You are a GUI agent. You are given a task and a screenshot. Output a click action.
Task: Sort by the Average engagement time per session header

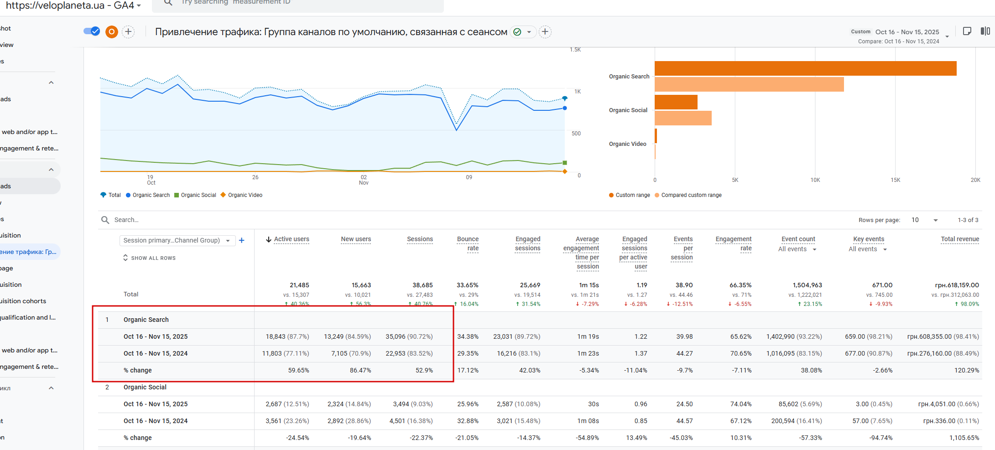[581, 253]
